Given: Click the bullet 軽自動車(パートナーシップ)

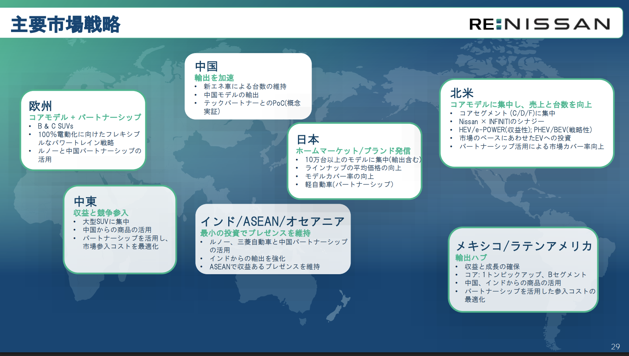Looking at the screenshot, I should pos(349,184).
